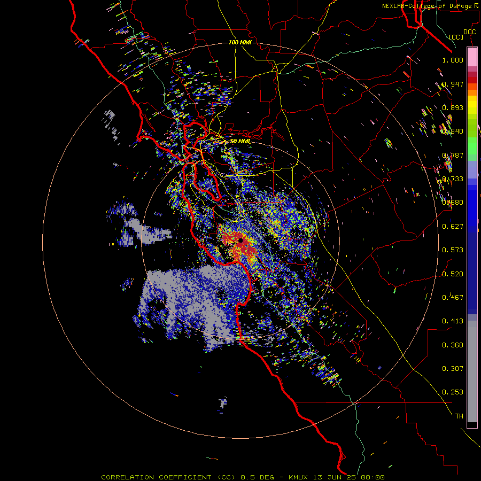Click the [CC] color scale heading

click(x=456, y=37)
